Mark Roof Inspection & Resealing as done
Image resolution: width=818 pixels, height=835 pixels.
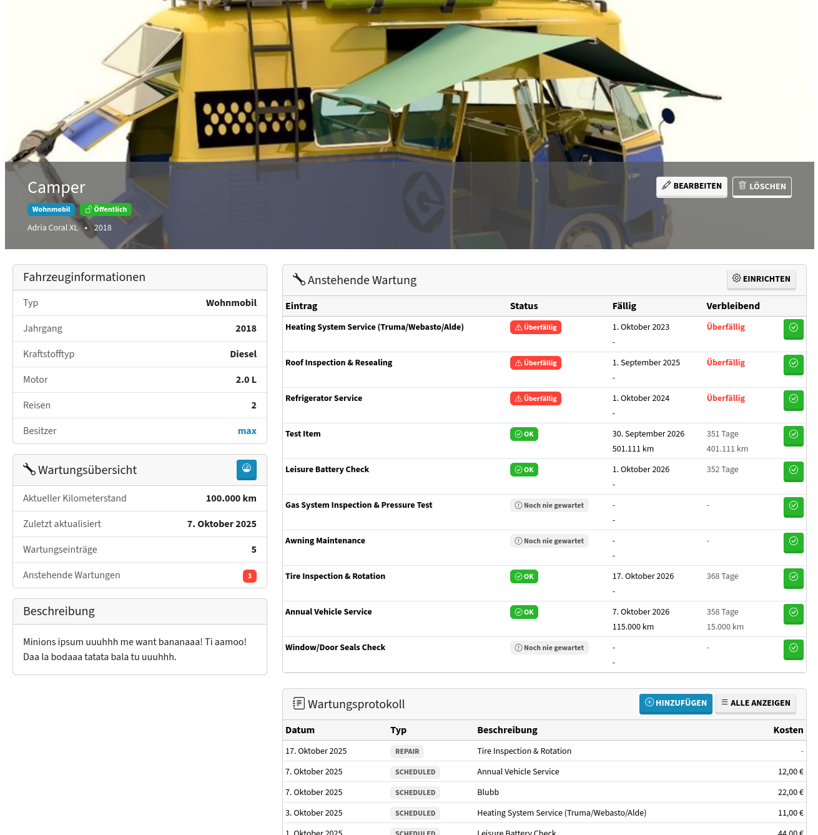pyautogui.click(x=793, y=364)
